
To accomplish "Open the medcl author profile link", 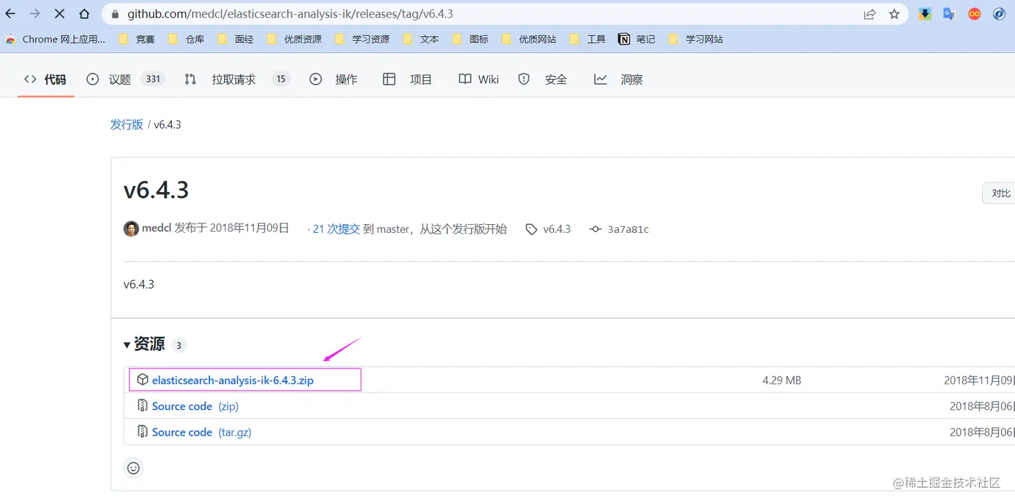I will [156, 229].
